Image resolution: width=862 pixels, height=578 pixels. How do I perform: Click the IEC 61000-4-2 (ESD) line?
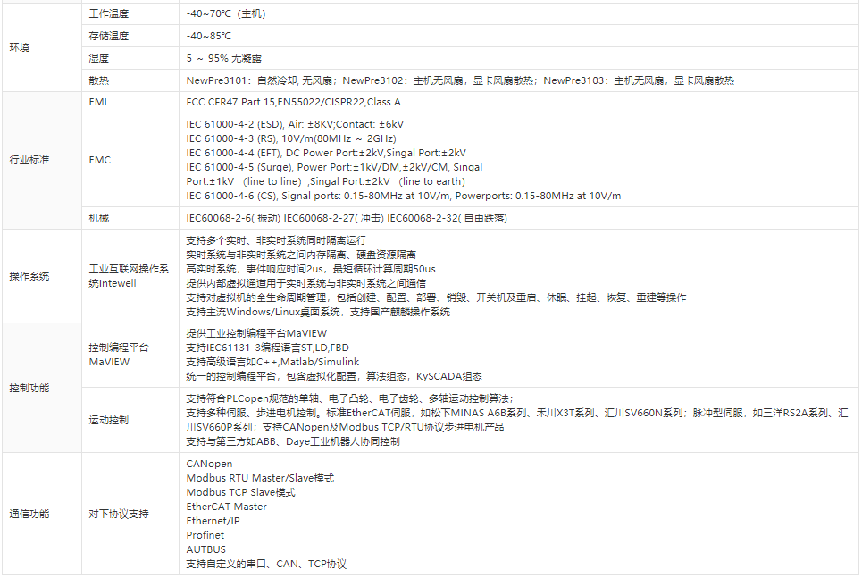295,124
